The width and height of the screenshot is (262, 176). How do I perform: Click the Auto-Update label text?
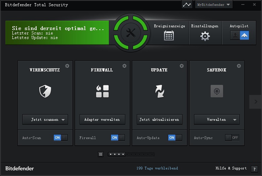[148, 138]
